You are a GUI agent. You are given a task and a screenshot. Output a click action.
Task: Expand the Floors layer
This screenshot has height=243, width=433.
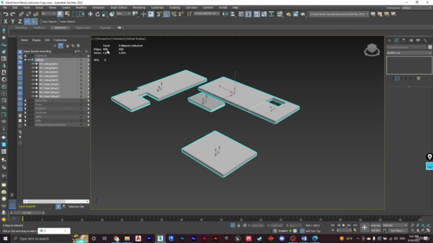click(26, 105)
